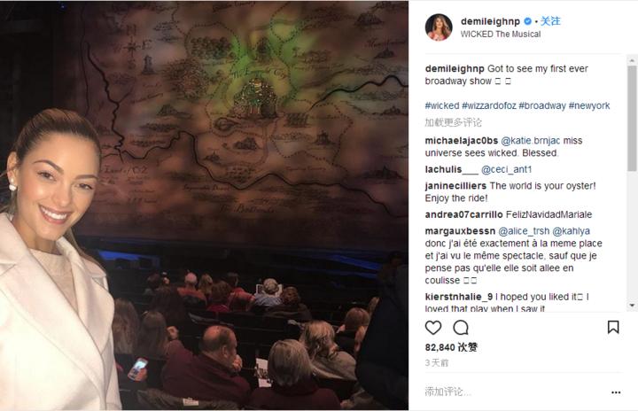
Task: Click the 添加评论 comment input field
Action: pos(515,392)
